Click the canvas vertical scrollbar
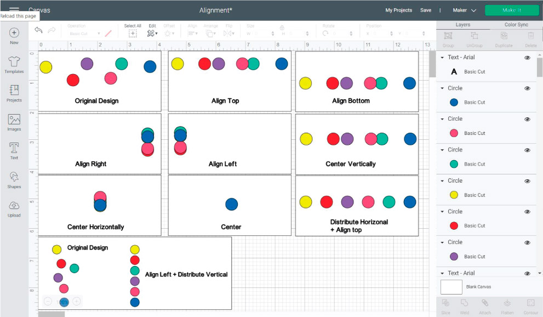This screenshot has width=543, height=317. [x=432, y=64]
